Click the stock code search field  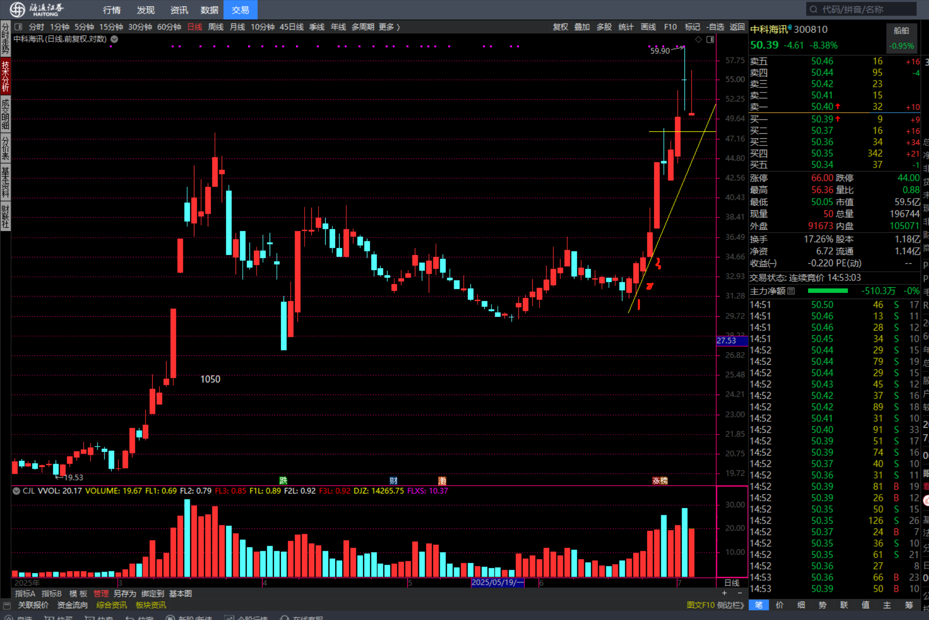tap(861, 9)
